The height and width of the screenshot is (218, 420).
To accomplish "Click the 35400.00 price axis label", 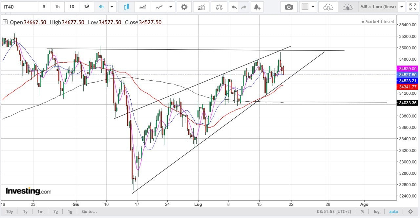I will [408, 25].
